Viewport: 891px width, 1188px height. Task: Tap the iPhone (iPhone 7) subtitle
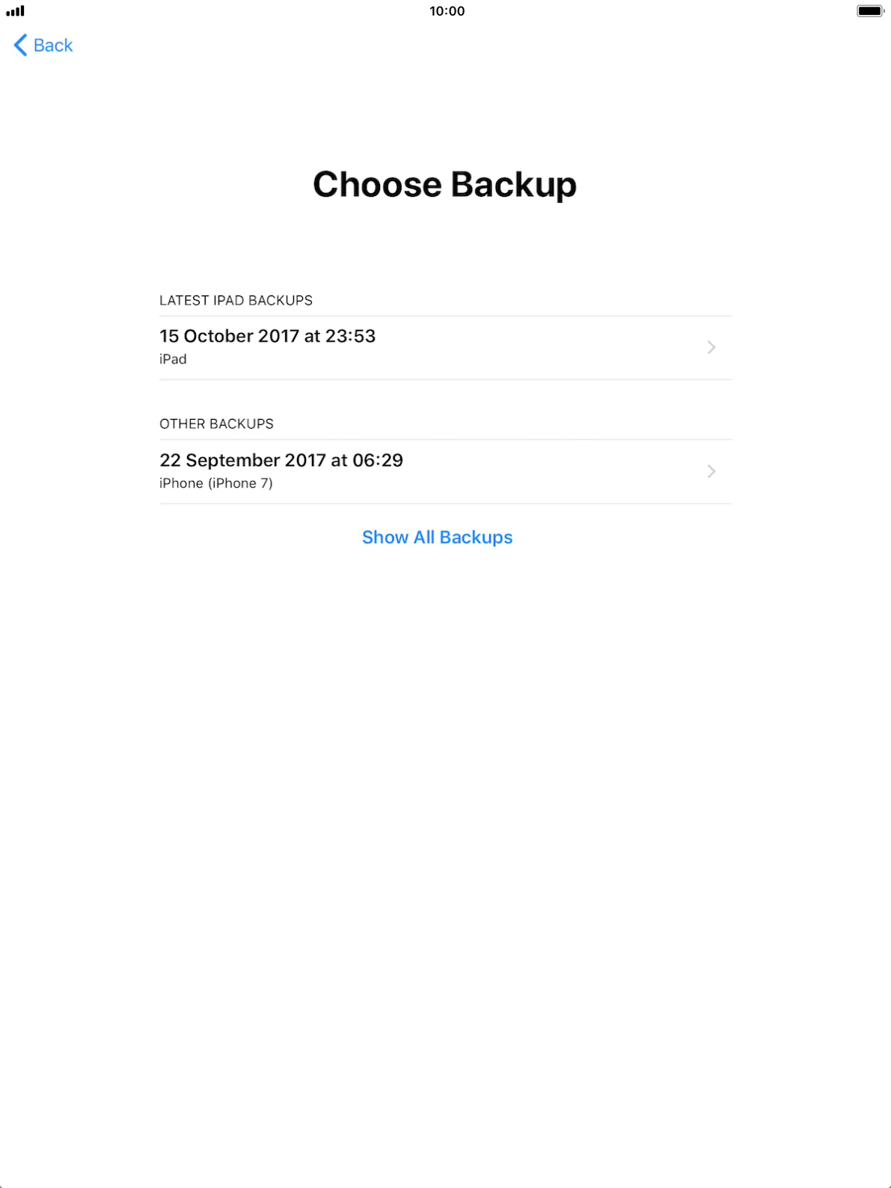216,483
